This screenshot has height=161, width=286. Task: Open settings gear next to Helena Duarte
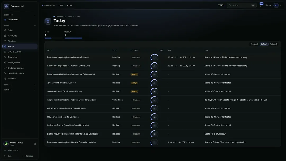[x=35, y=144]
